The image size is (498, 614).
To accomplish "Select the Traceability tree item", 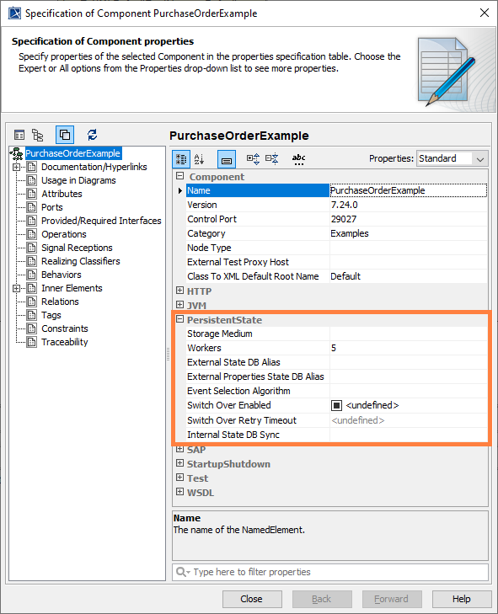I will [65, 342].
